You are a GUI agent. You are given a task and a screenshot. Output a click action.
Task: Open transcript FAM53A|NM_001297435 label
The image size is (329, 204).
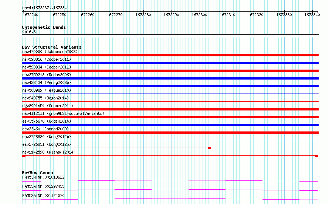click(43, 186)
